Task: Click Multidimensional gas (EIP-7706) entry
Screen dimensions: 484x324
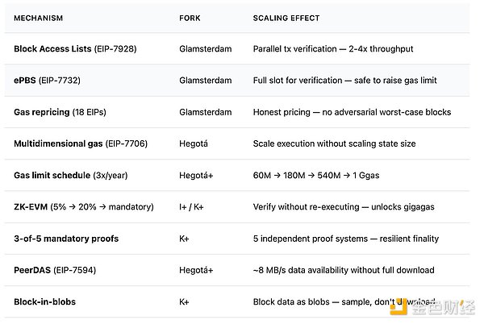Action: pyautogui.click(x=80, y=143)
